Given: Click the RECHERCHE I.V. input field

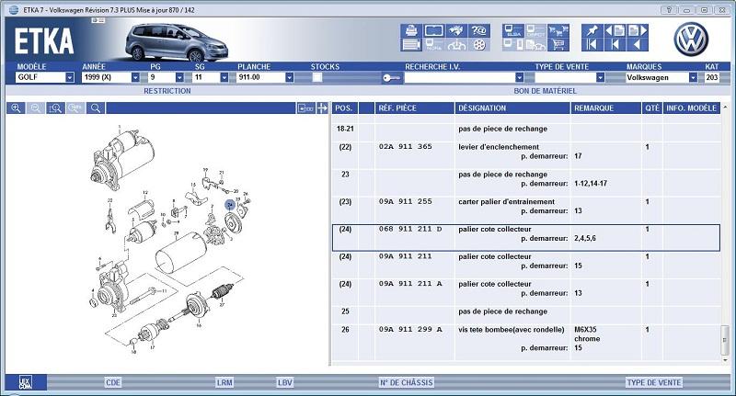Looking at the screenshot, I should coord(459,77).
